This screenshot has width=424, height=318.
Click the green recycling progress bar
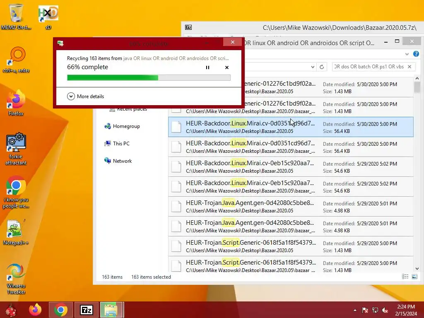click(149, 78)
